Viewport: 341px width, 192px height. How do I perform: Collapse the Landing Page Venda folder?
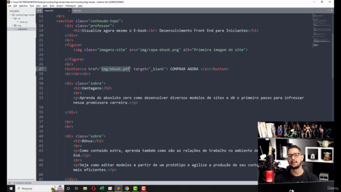point(10,15)
